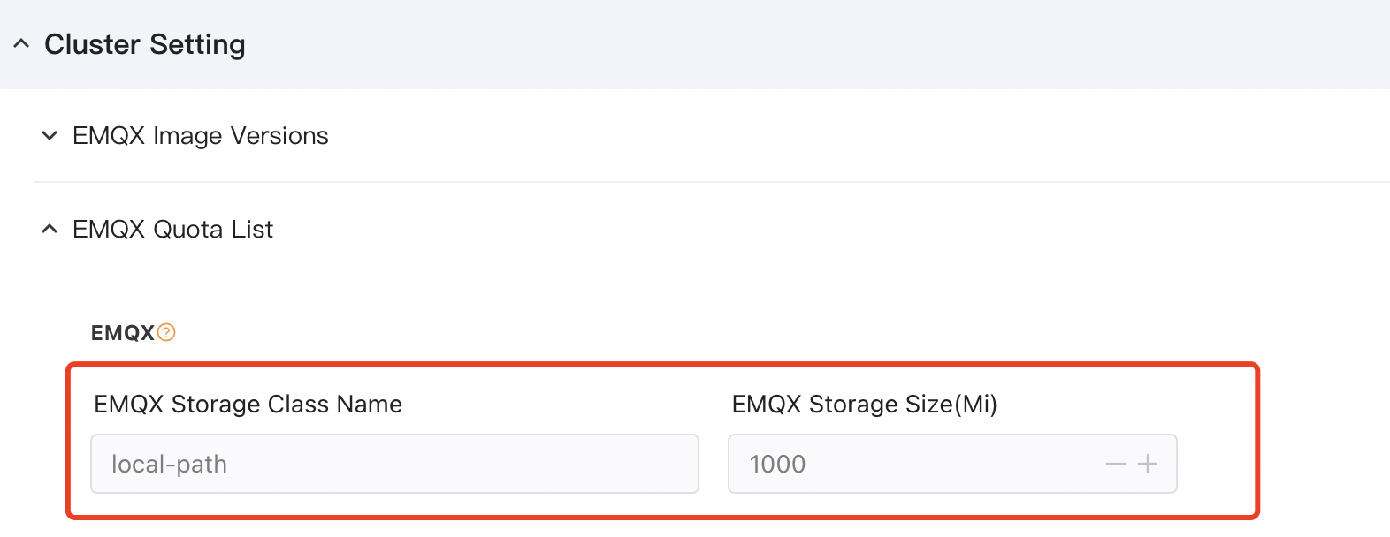Collapse EMQX Quota List using its chevron
This screenshot has width=1390, height=537.
tap(50, 230)
